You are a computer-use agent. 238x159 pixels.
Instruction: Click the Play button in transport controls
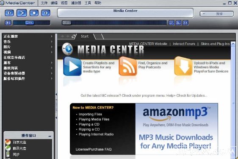[22, 13]
